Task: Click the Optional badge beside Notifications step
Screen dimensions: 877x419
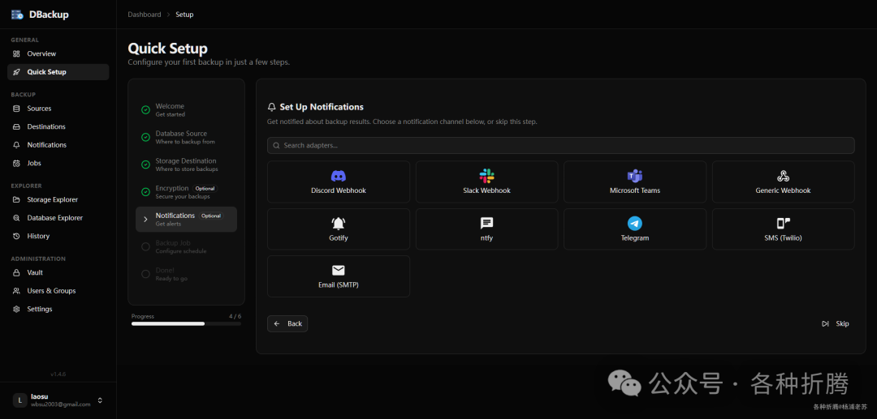Action: coord(211,216)
